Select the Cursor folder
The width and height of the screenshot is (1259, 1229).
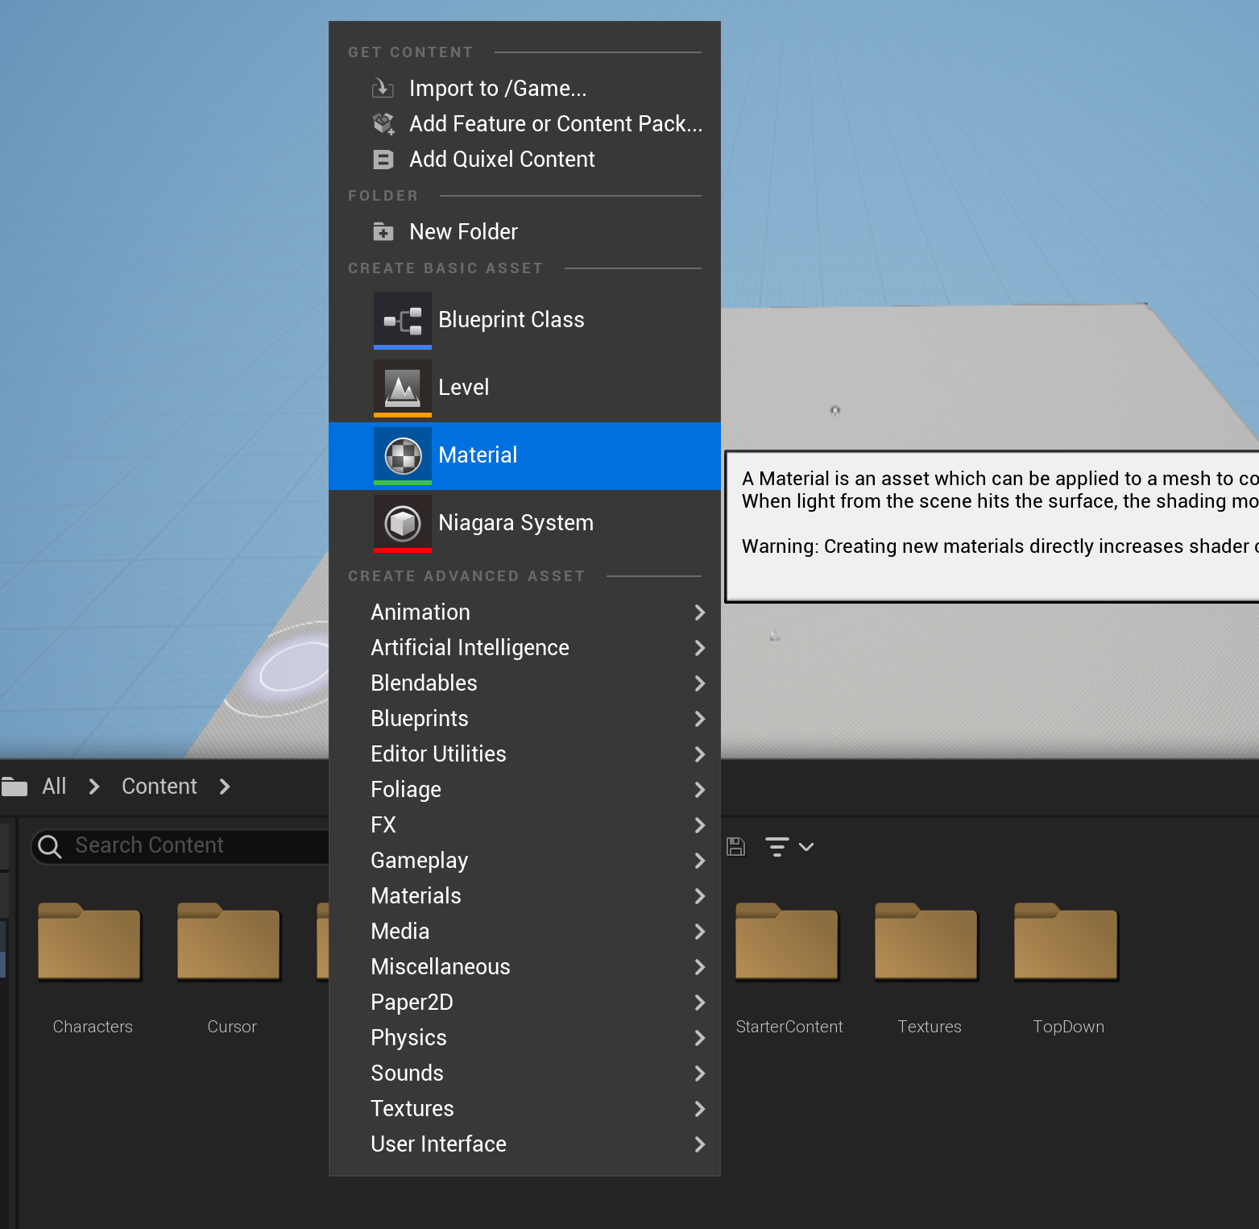pyautogui.click(x=231, y=968)
